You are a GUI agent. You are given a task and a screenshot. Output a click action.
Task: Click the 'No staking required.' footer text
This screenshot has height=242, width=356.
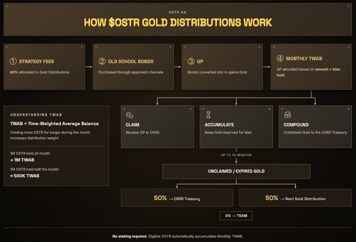[x=130, y=236]
